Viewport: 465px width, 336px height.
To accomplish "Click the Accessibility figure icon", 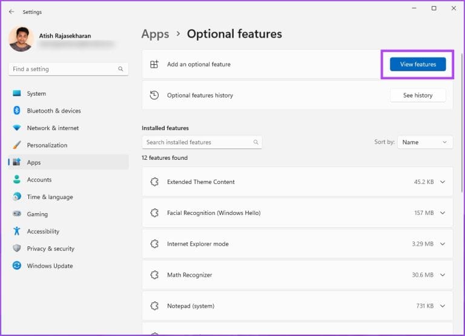I will point(16,231).
